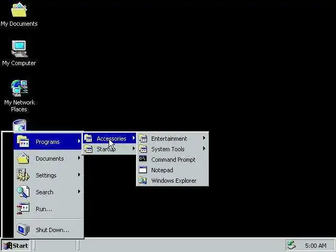Click the Run icon in Start menu

pos(23,208)
